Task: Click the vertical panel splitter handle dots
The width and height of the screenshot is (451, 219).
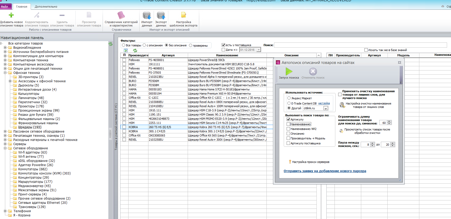Action: click(110, 134)
